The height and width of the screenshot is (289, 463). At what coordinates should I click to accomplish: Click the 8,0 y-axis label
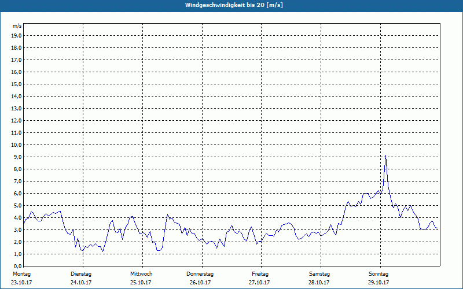[x=17, y=169]
